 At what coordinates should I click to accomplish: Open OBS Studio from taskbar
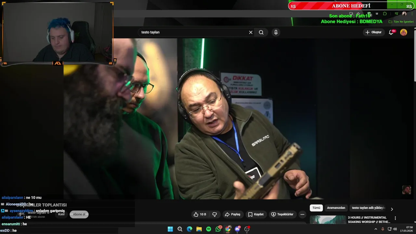[247, 229]
